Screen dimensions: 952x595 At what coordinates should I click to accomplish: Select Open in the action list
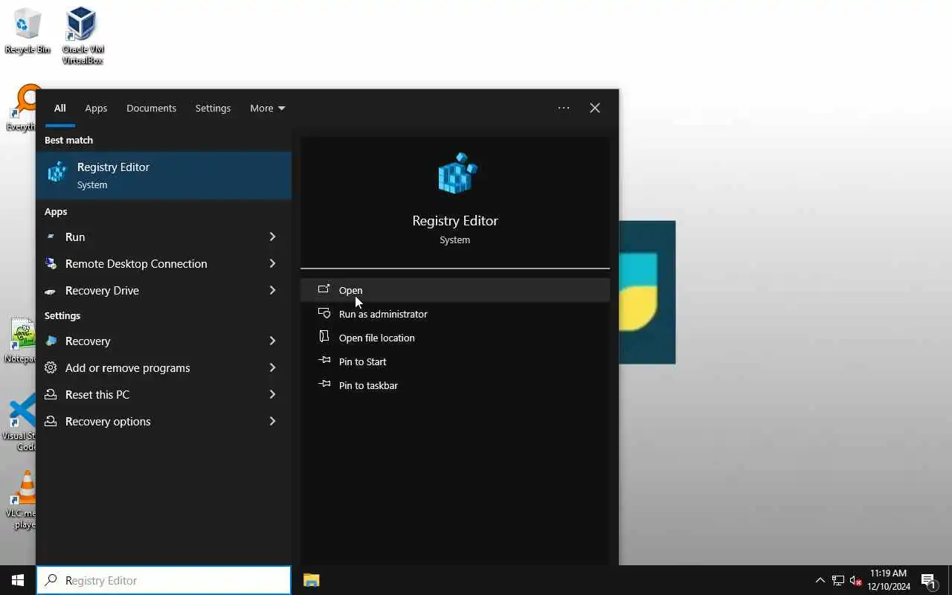[455, 290]
